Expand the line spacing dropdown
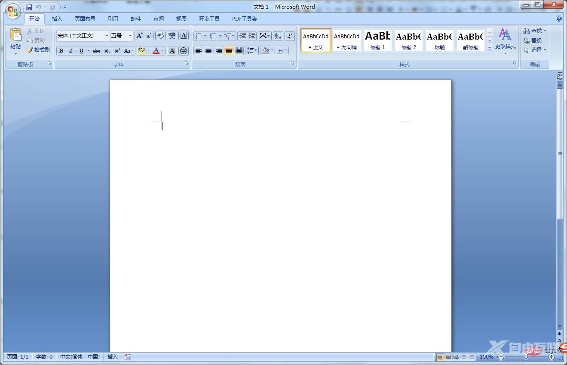Viewport: 567px width, 365px height. 256,51
